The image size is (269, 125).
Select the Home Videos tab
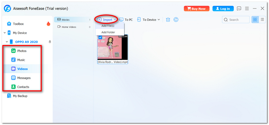coord(73,27)
